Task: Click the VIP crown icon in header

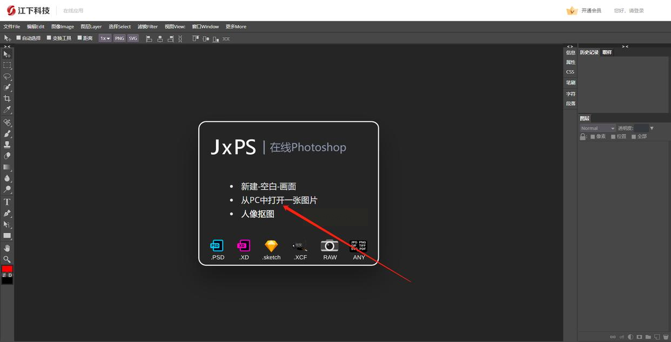Action: point(572,10)
